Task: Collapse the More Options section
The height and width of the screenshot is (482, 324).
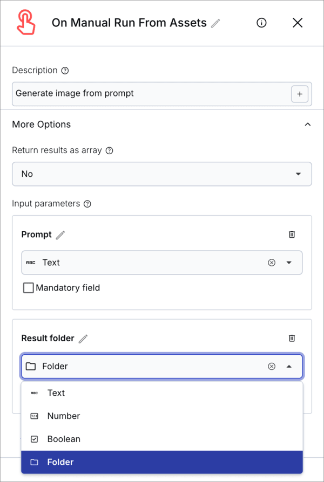Action: 307,124
